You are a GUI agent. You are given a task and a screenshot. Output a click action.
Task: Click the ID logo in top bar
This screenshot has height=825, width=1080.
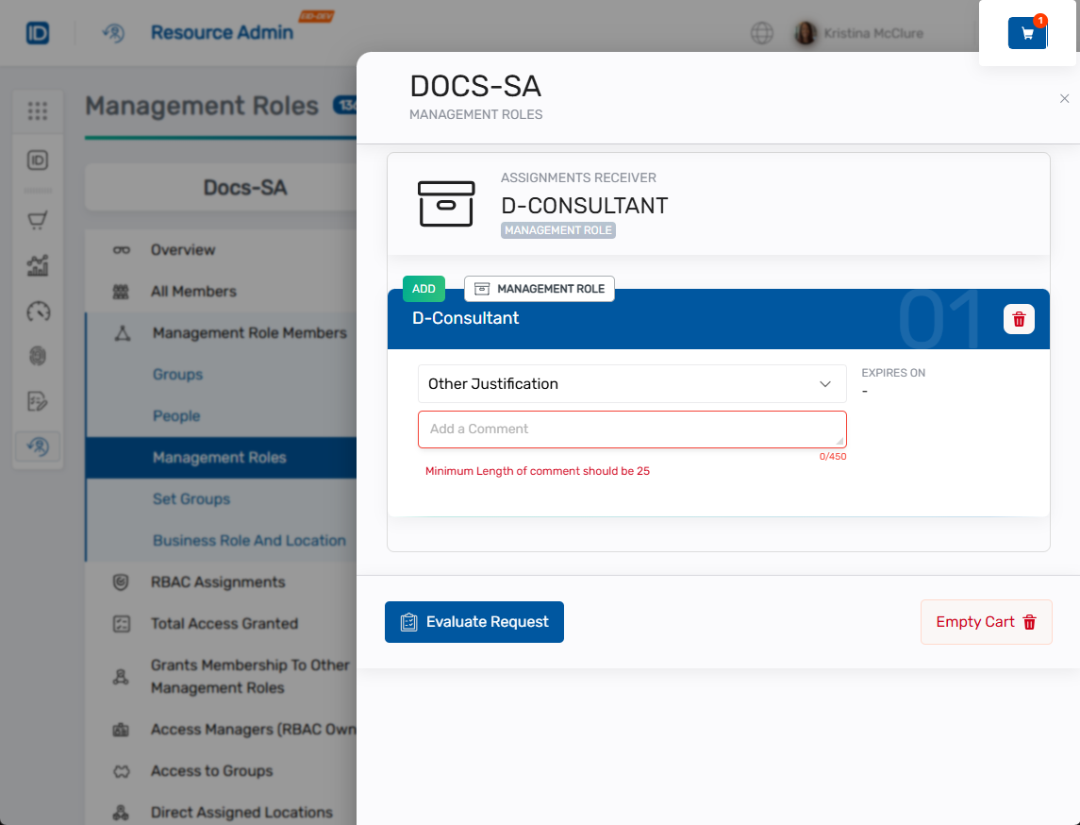(38, 33)
